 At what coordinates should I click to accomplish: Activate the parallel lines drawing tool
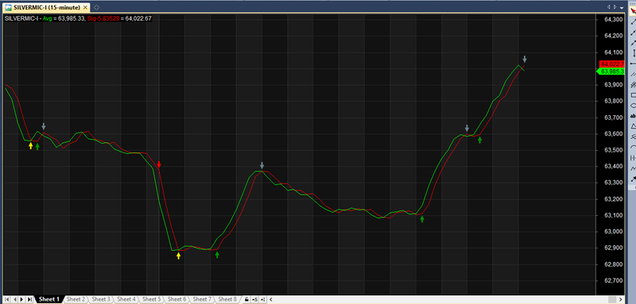633,75
